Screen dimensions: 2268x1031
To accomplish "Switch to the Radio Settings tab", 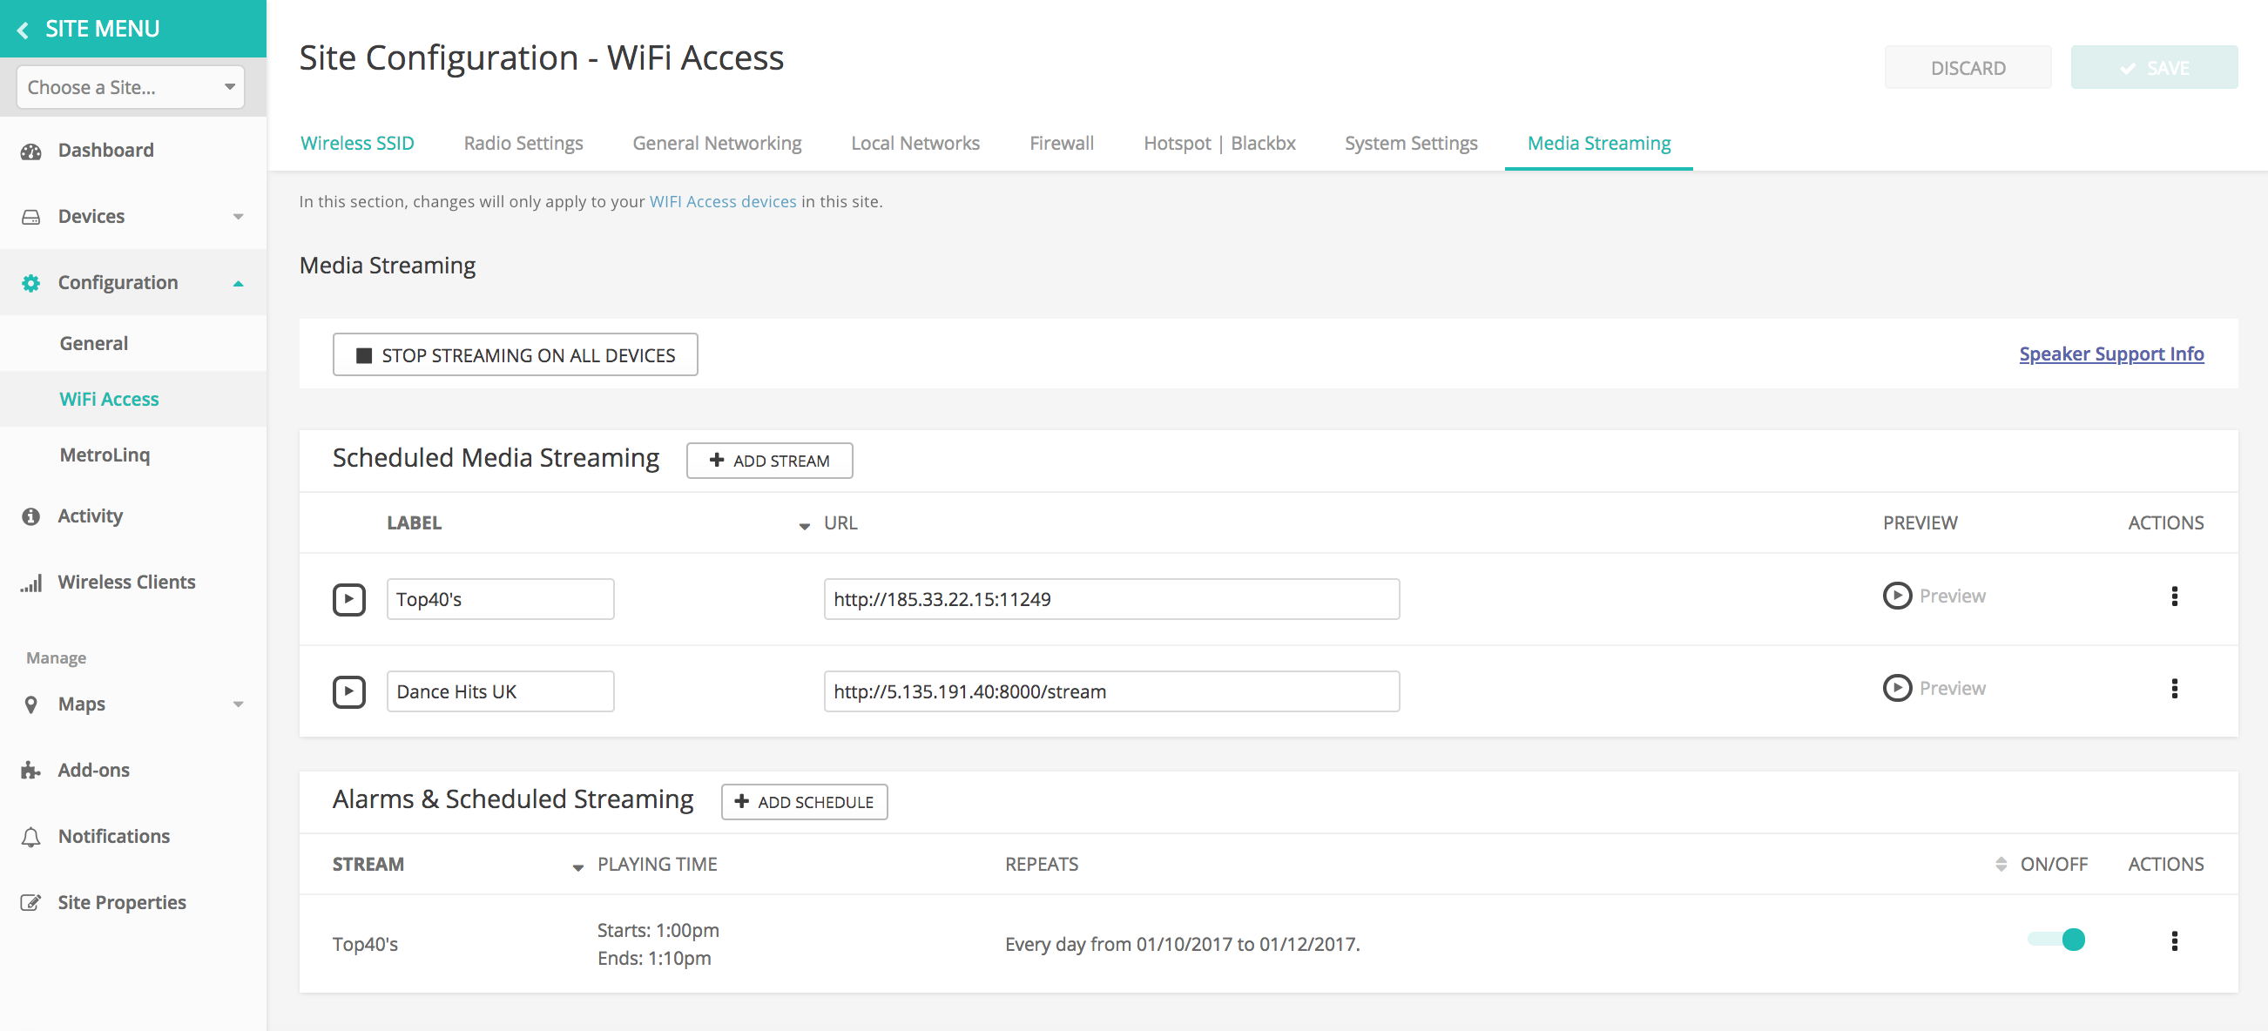I will pos(523,144).
